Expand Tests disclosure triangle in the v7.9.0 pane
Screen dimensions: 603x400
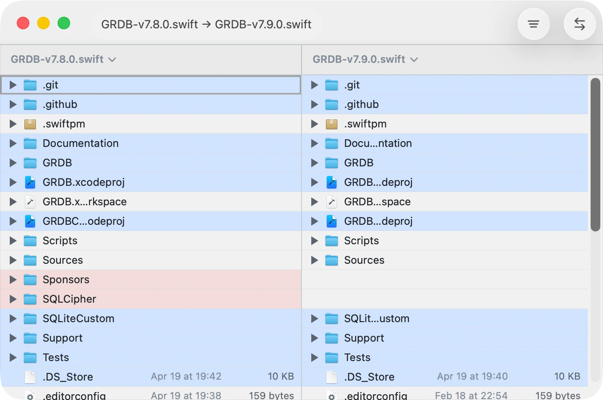pyautogui.click(x=314, y=358)
